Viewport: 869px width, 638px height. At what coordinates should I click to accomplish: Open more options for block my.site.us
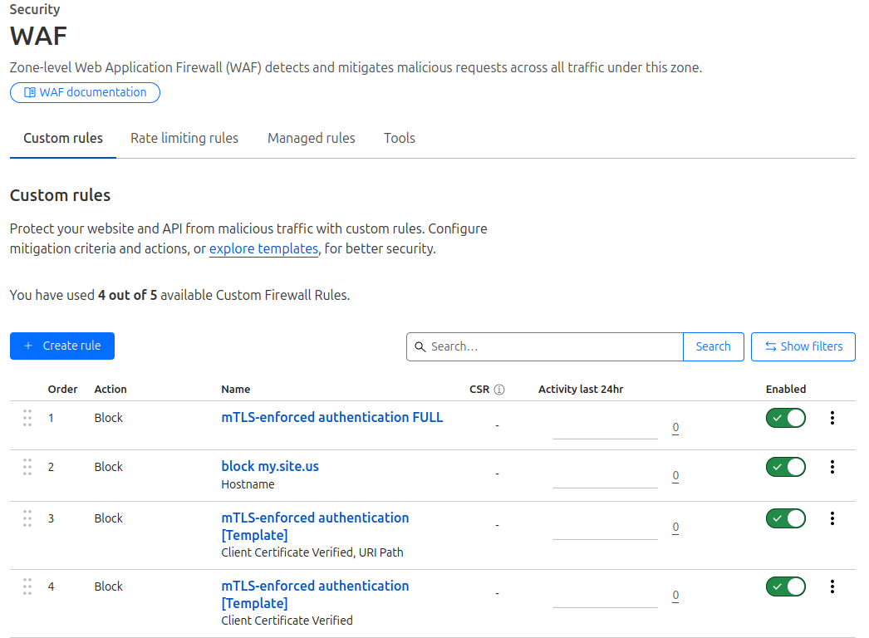[x=832, y=467]
